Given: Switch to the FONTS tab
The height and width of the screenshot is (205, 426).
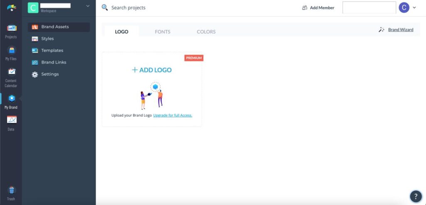Looking at the screenshot, I should tap(163, 32).
